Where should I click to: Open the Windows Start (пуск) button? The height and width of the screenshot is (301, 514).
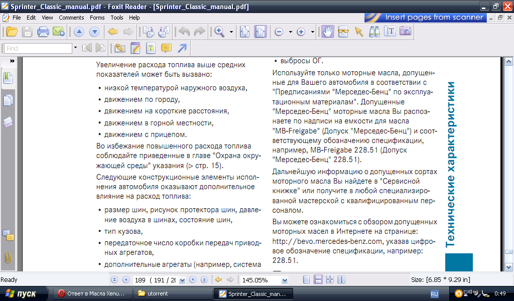coord(24,294)
